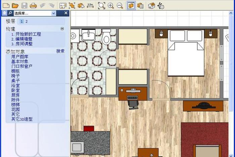Redo the action with the forward arrow
This screenshot has height=157, width=235.
tap(52, 6)
